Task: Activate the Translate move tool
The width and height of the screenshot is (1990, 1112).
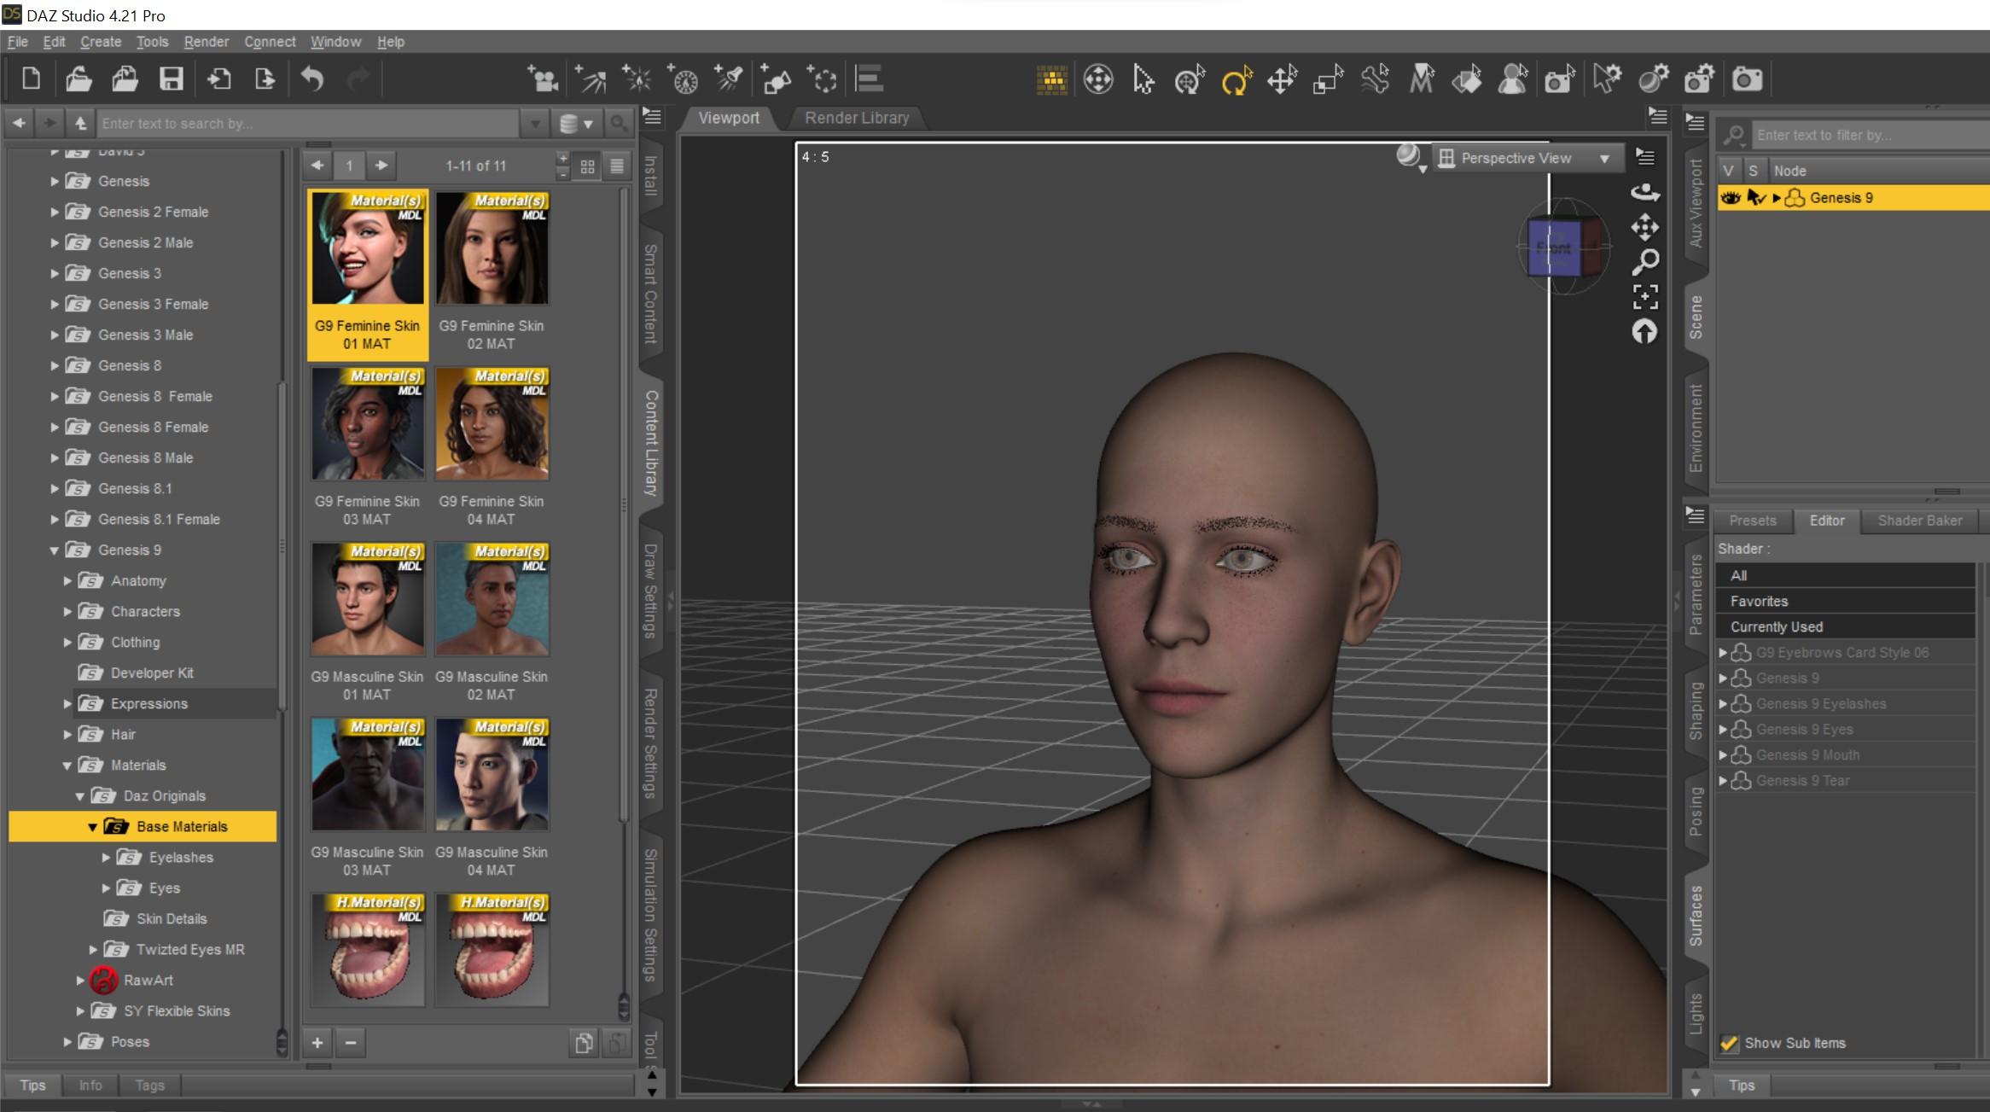Action: coord(1282,80)
